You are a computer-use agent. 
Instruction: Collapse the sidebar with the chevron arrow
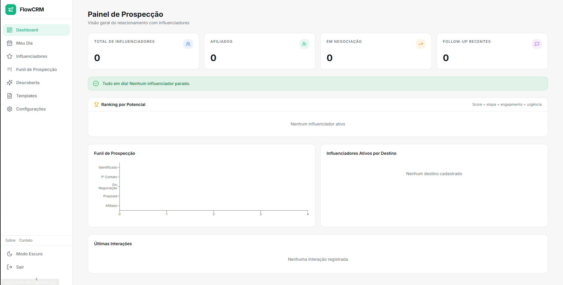pyautogui.click(x=37, y=279)
